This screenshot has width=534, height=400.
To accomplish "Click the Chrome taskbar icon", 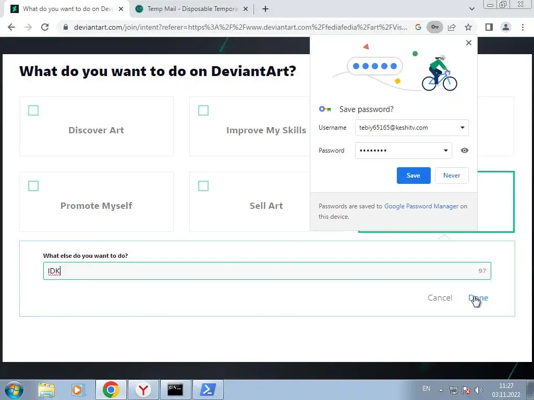I will coord(111,390).
